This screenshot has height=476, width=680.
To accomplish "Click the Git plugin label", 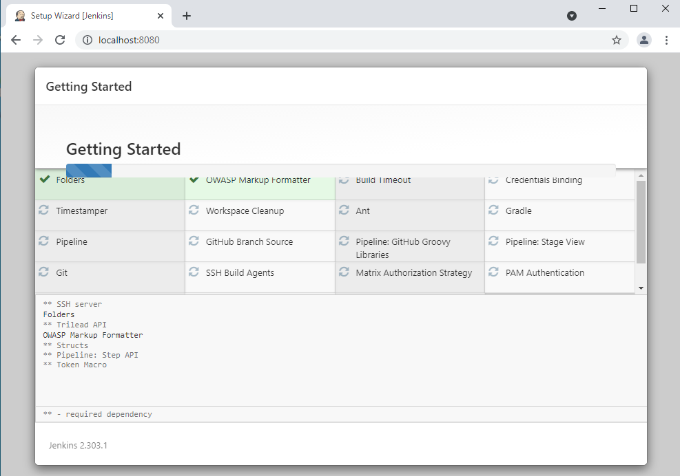I will [x=61, y=273].
